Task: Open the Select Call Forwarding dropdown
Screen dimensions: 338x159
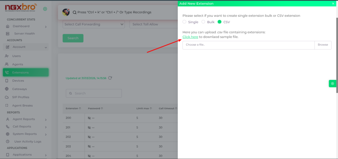Action: tap(94, 24)
